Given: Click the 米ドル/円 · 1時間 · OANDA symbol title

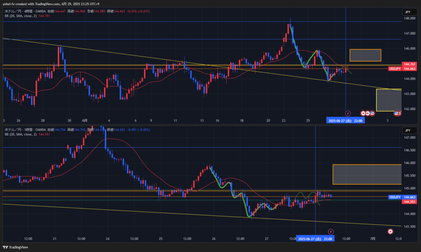Looking at the screenshot, I should pos(25,130).
